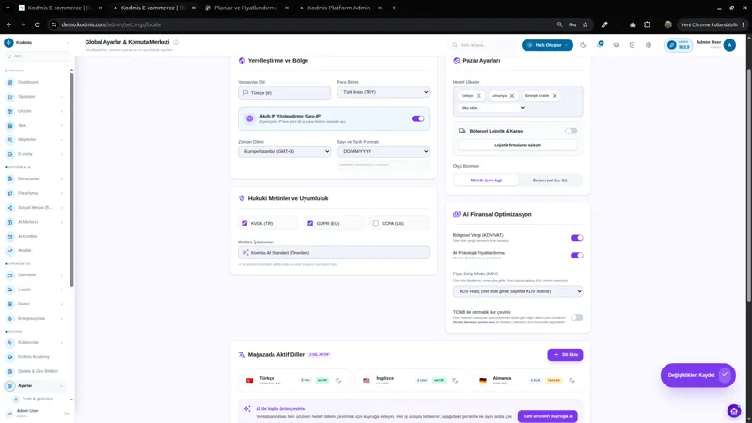
Task: Open Ürünler section icon
Action: click(x=9, y=111)
